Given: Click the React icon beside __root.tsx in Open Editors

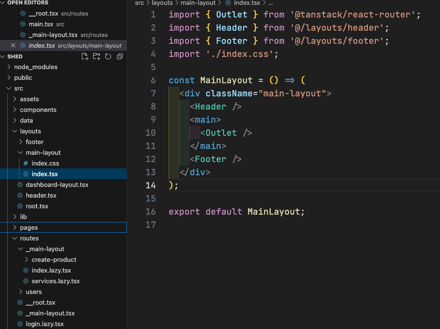Looking at the screenshot, I should pyautogui.click(x=23, y=14).
